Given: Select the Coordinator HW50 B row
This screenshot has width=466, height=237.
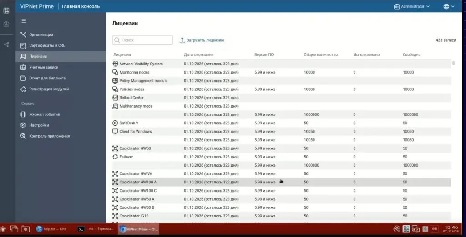Looking at the screenshot, I should pyautogui.click(x=281, y=207).
